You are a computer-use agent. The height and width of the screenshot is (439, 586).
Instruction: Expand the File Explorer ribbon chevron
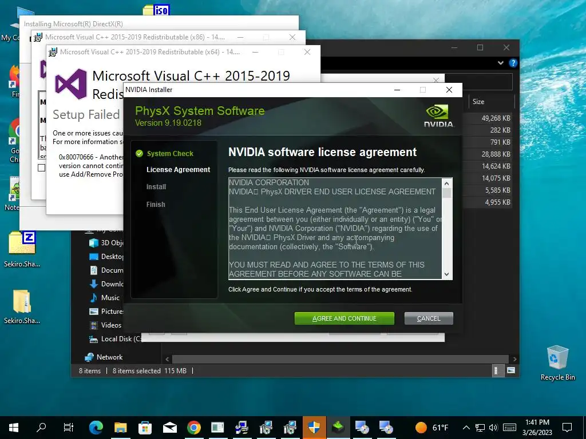(x=501, y=63)
